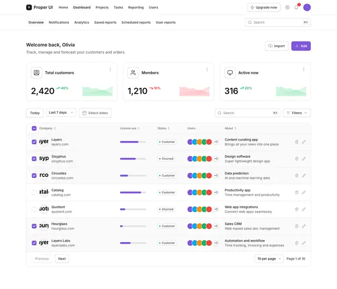Click the Hourglass license use progress bar
The image size is (337, 289).
pyautogui.click(x=133, y=226)
